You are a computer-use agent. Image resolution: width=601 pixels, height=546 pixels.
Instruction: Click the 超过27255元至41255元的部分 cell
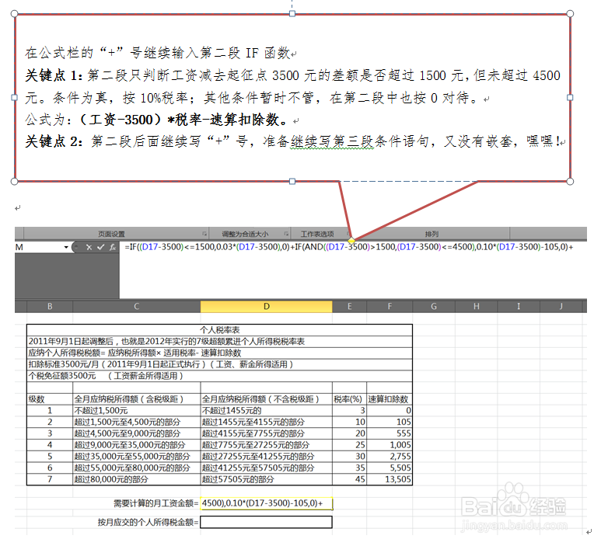point(267,457)
